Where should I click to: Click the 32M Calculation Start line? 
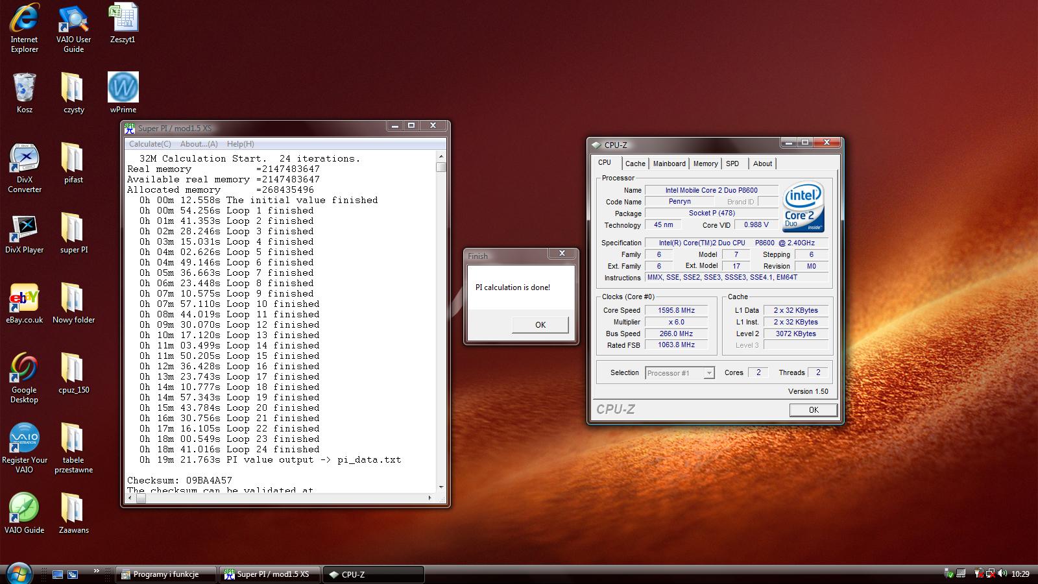click(249, 158)
